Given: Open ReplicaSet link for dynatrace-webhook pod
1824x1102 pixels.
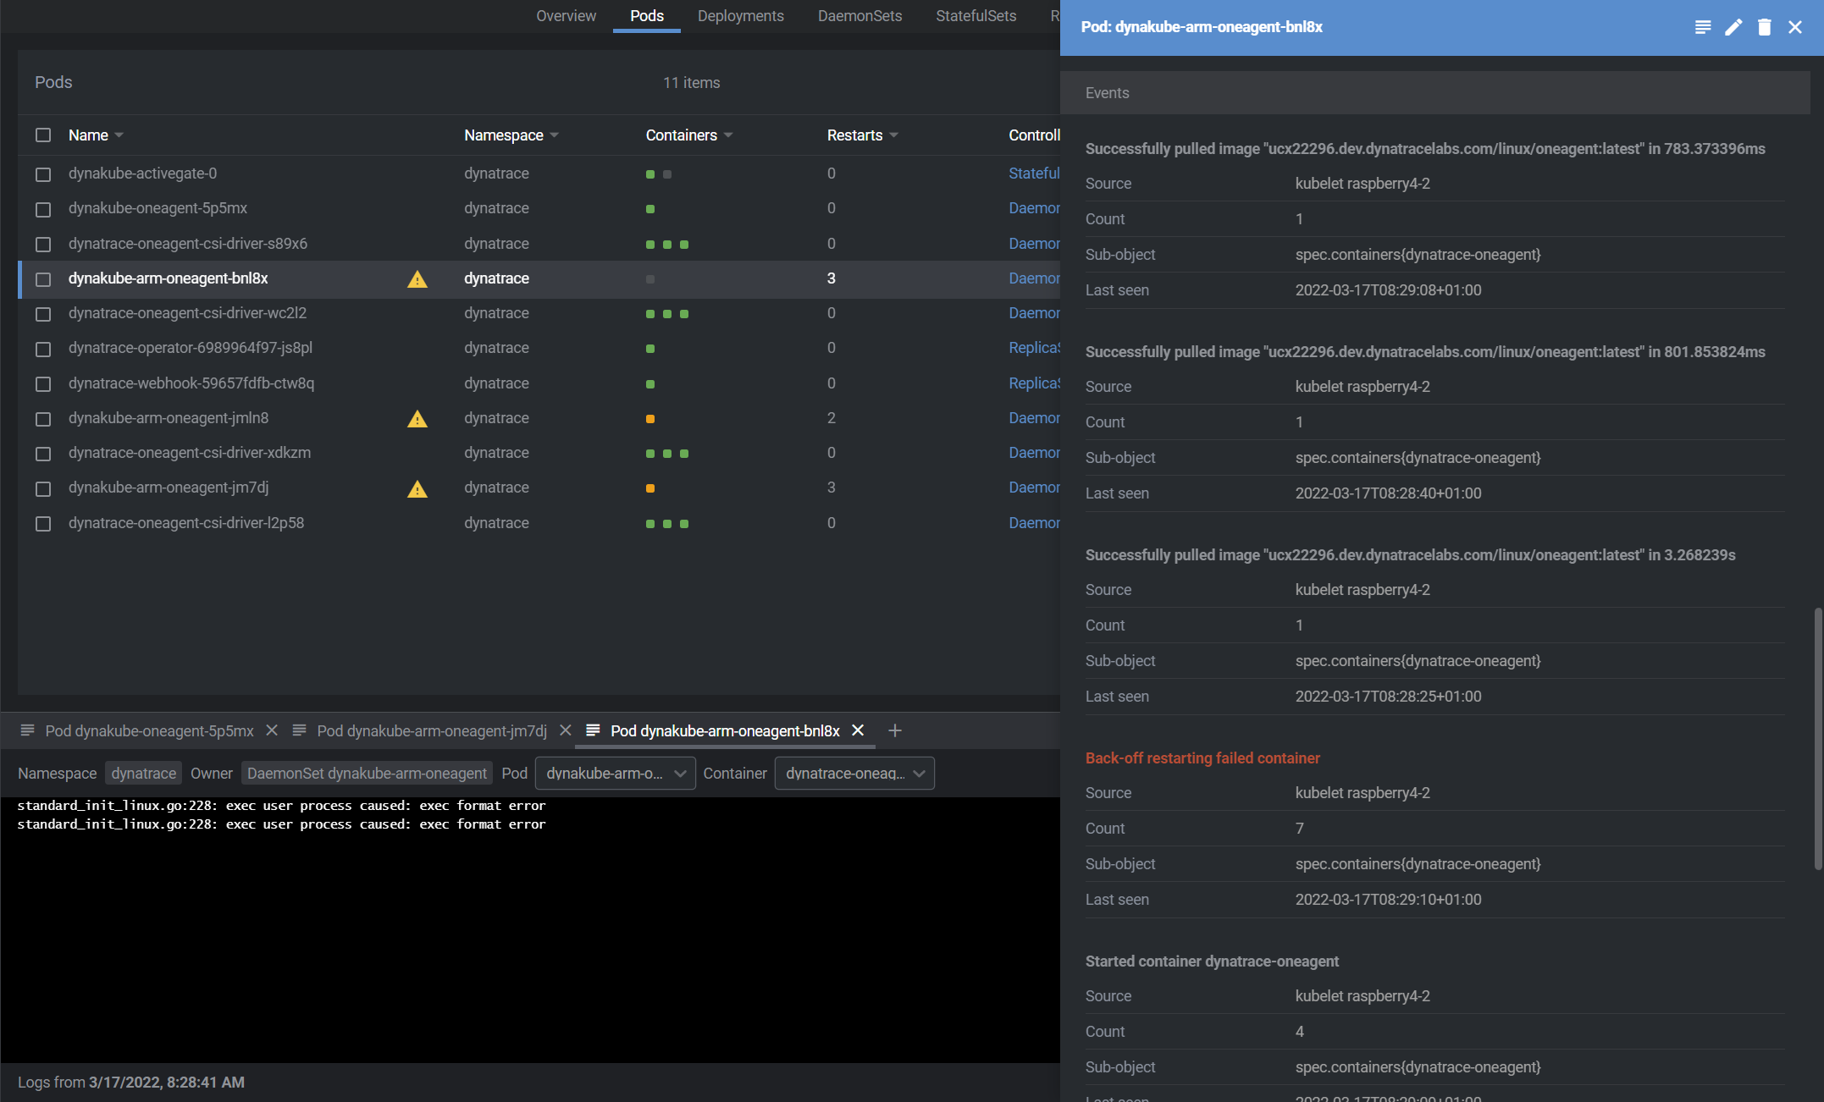Looking at the screenshot, I should [x=1034, y=383].
